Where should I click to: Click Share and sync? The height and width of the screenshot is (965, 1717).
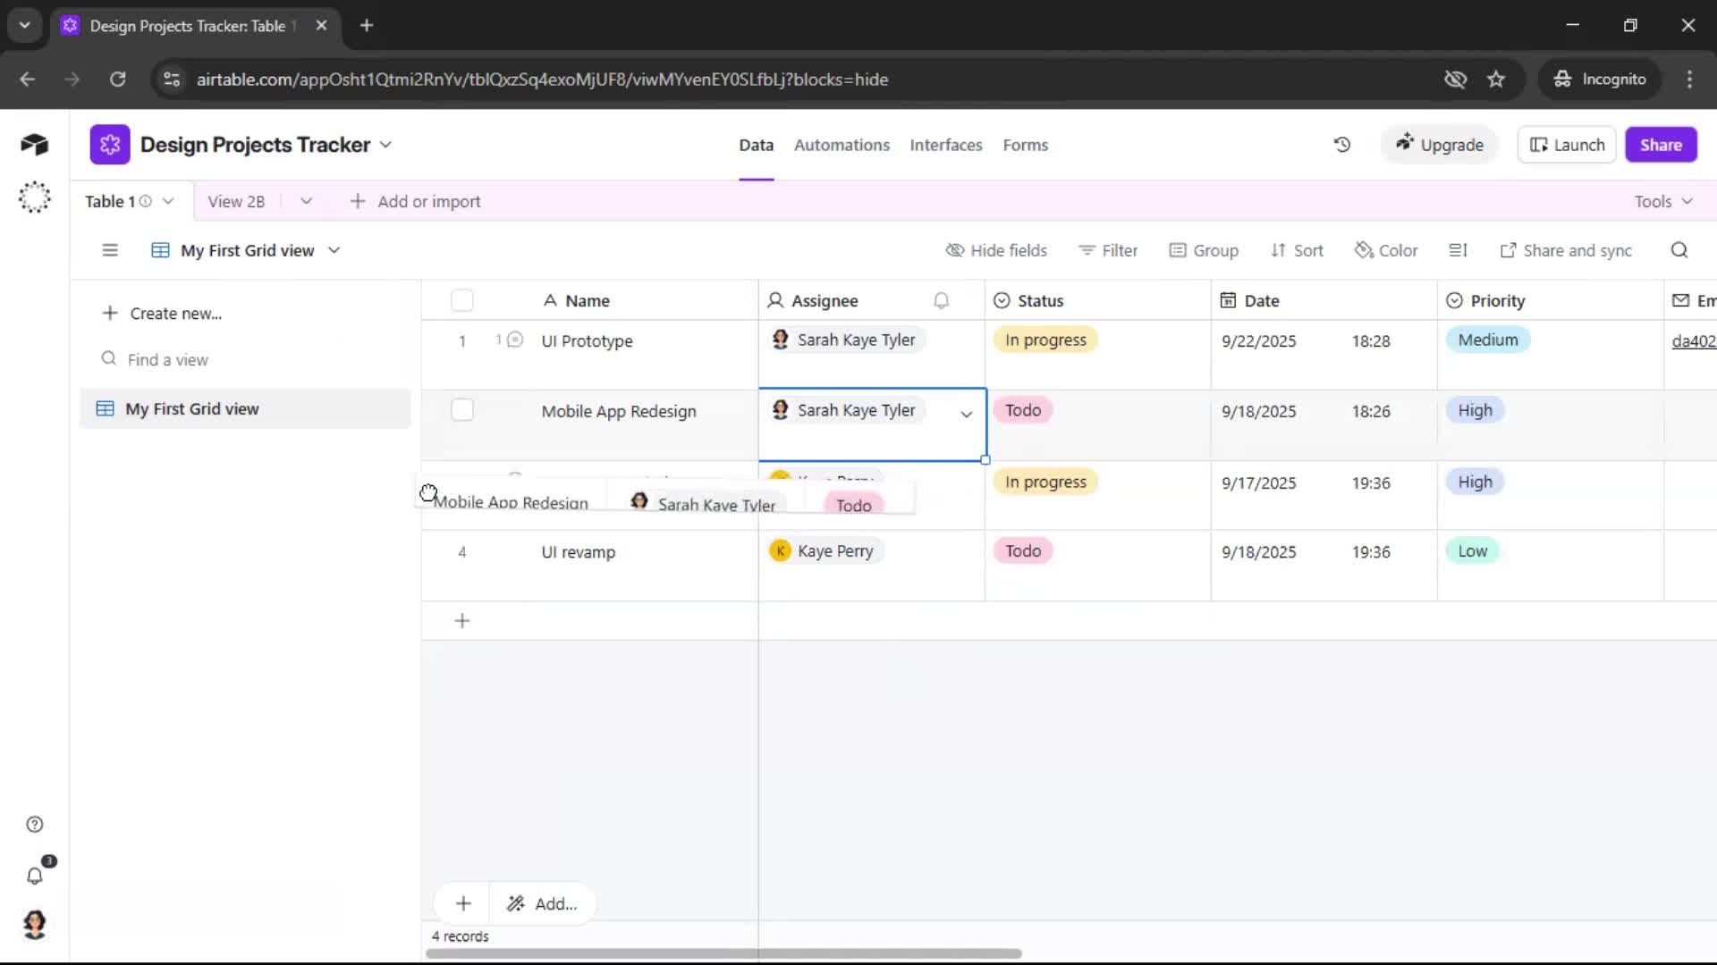pyautogui.click(x=1566, y=251)
